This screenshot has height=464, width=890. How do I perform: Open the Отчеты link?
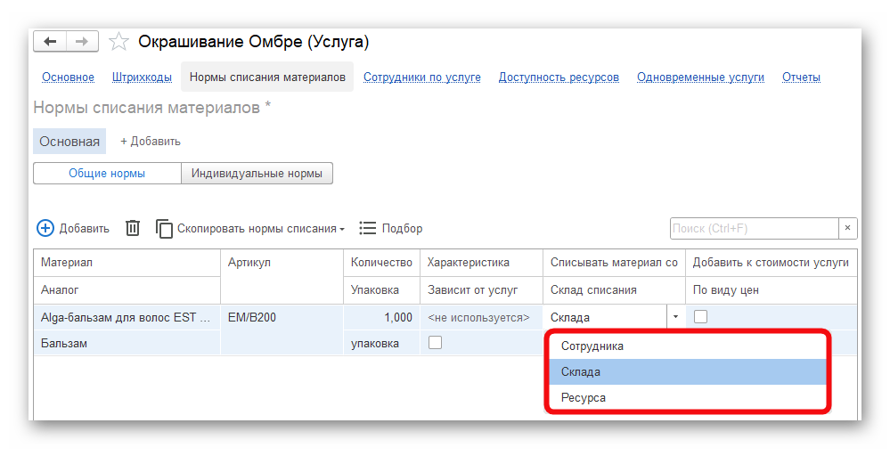tap(801, 77)
